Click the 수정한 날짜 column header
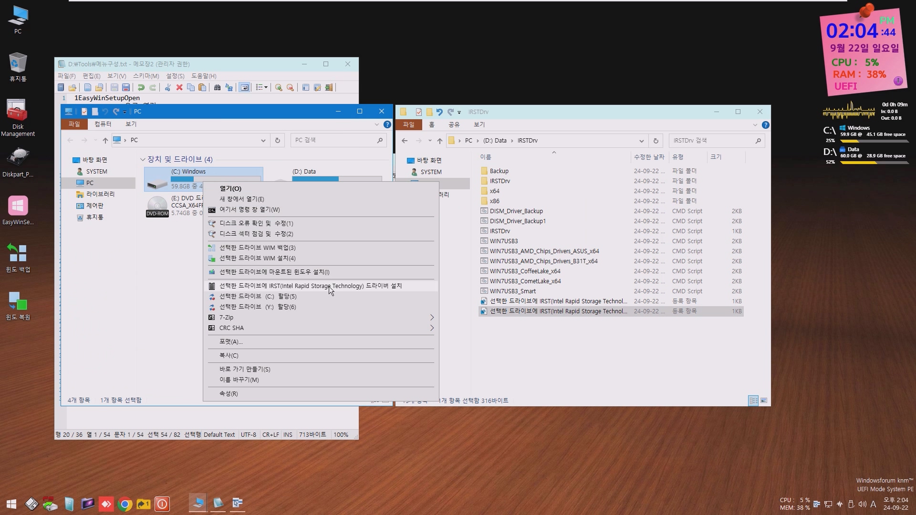Screen dimensions: 916x515 click(649, 157)
